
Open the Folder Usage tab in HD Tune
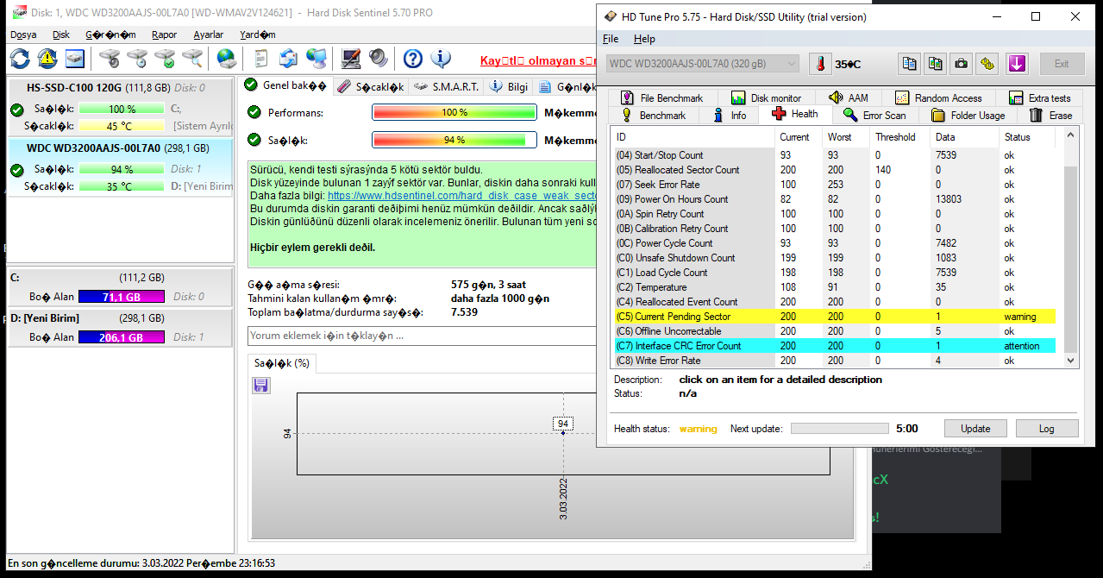(x=968, y=115)
